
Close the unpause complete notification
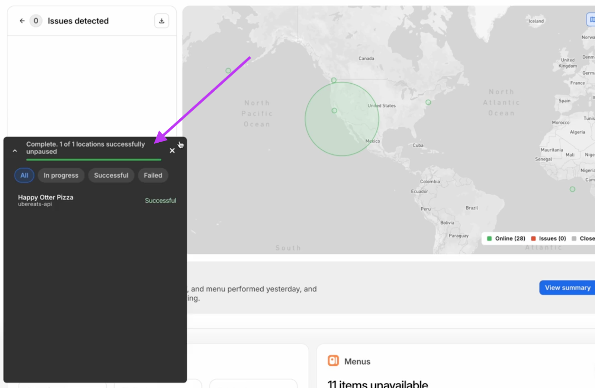pos(172,151)
